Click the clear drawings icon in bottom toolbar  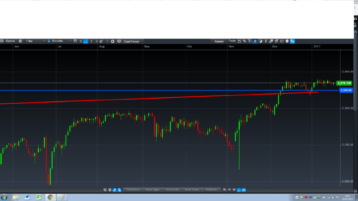click(110, 190)
